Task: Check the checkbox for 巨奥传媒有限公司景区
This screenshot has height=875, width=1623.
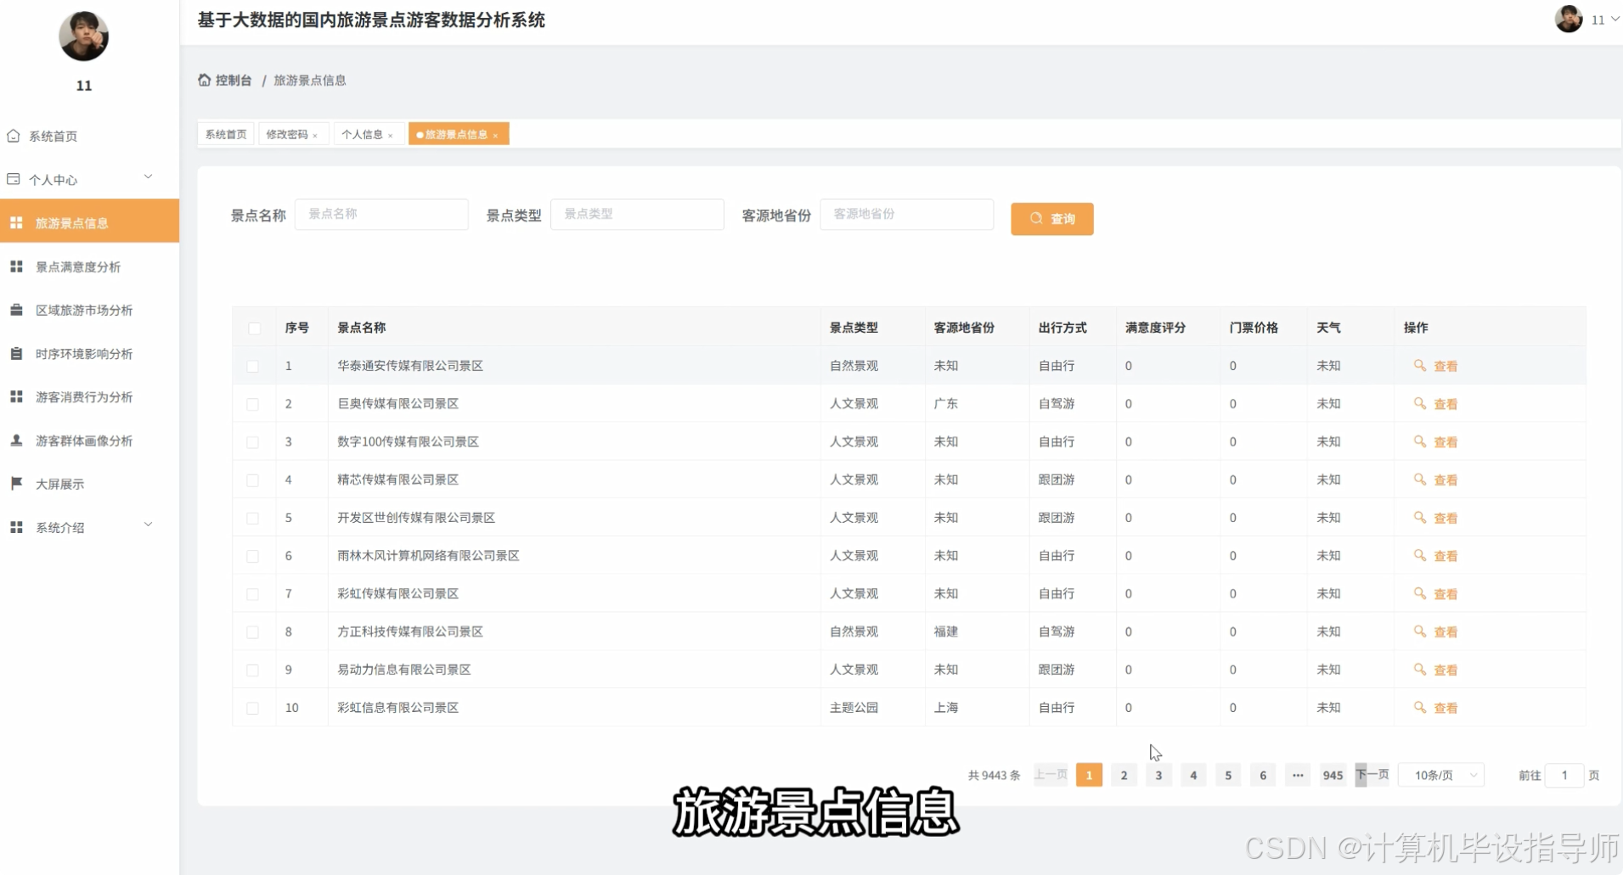Action: coord(254,404)
